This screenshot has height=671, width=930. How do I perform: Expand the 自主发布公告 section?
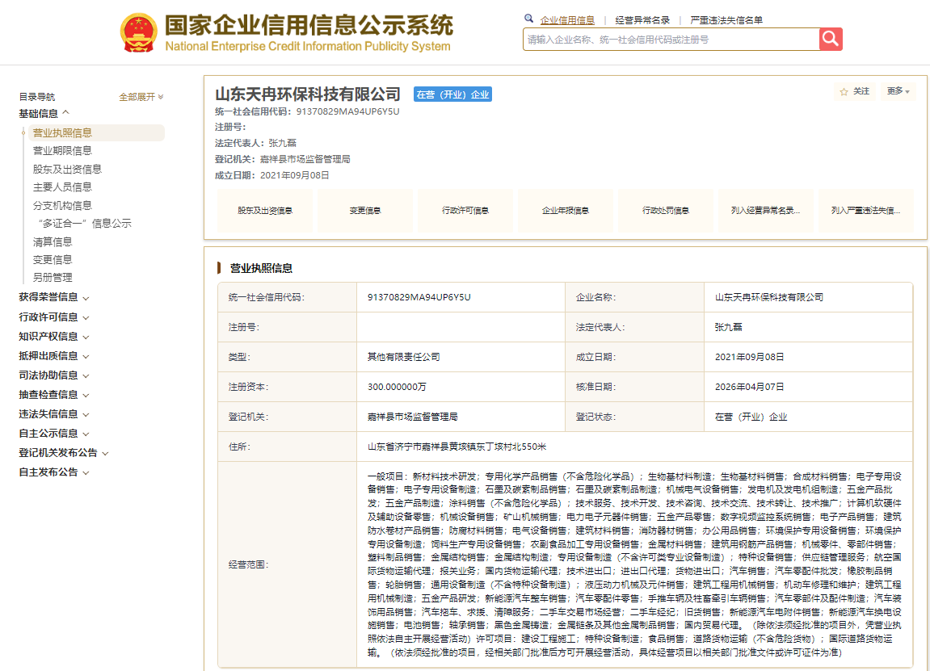54,472
